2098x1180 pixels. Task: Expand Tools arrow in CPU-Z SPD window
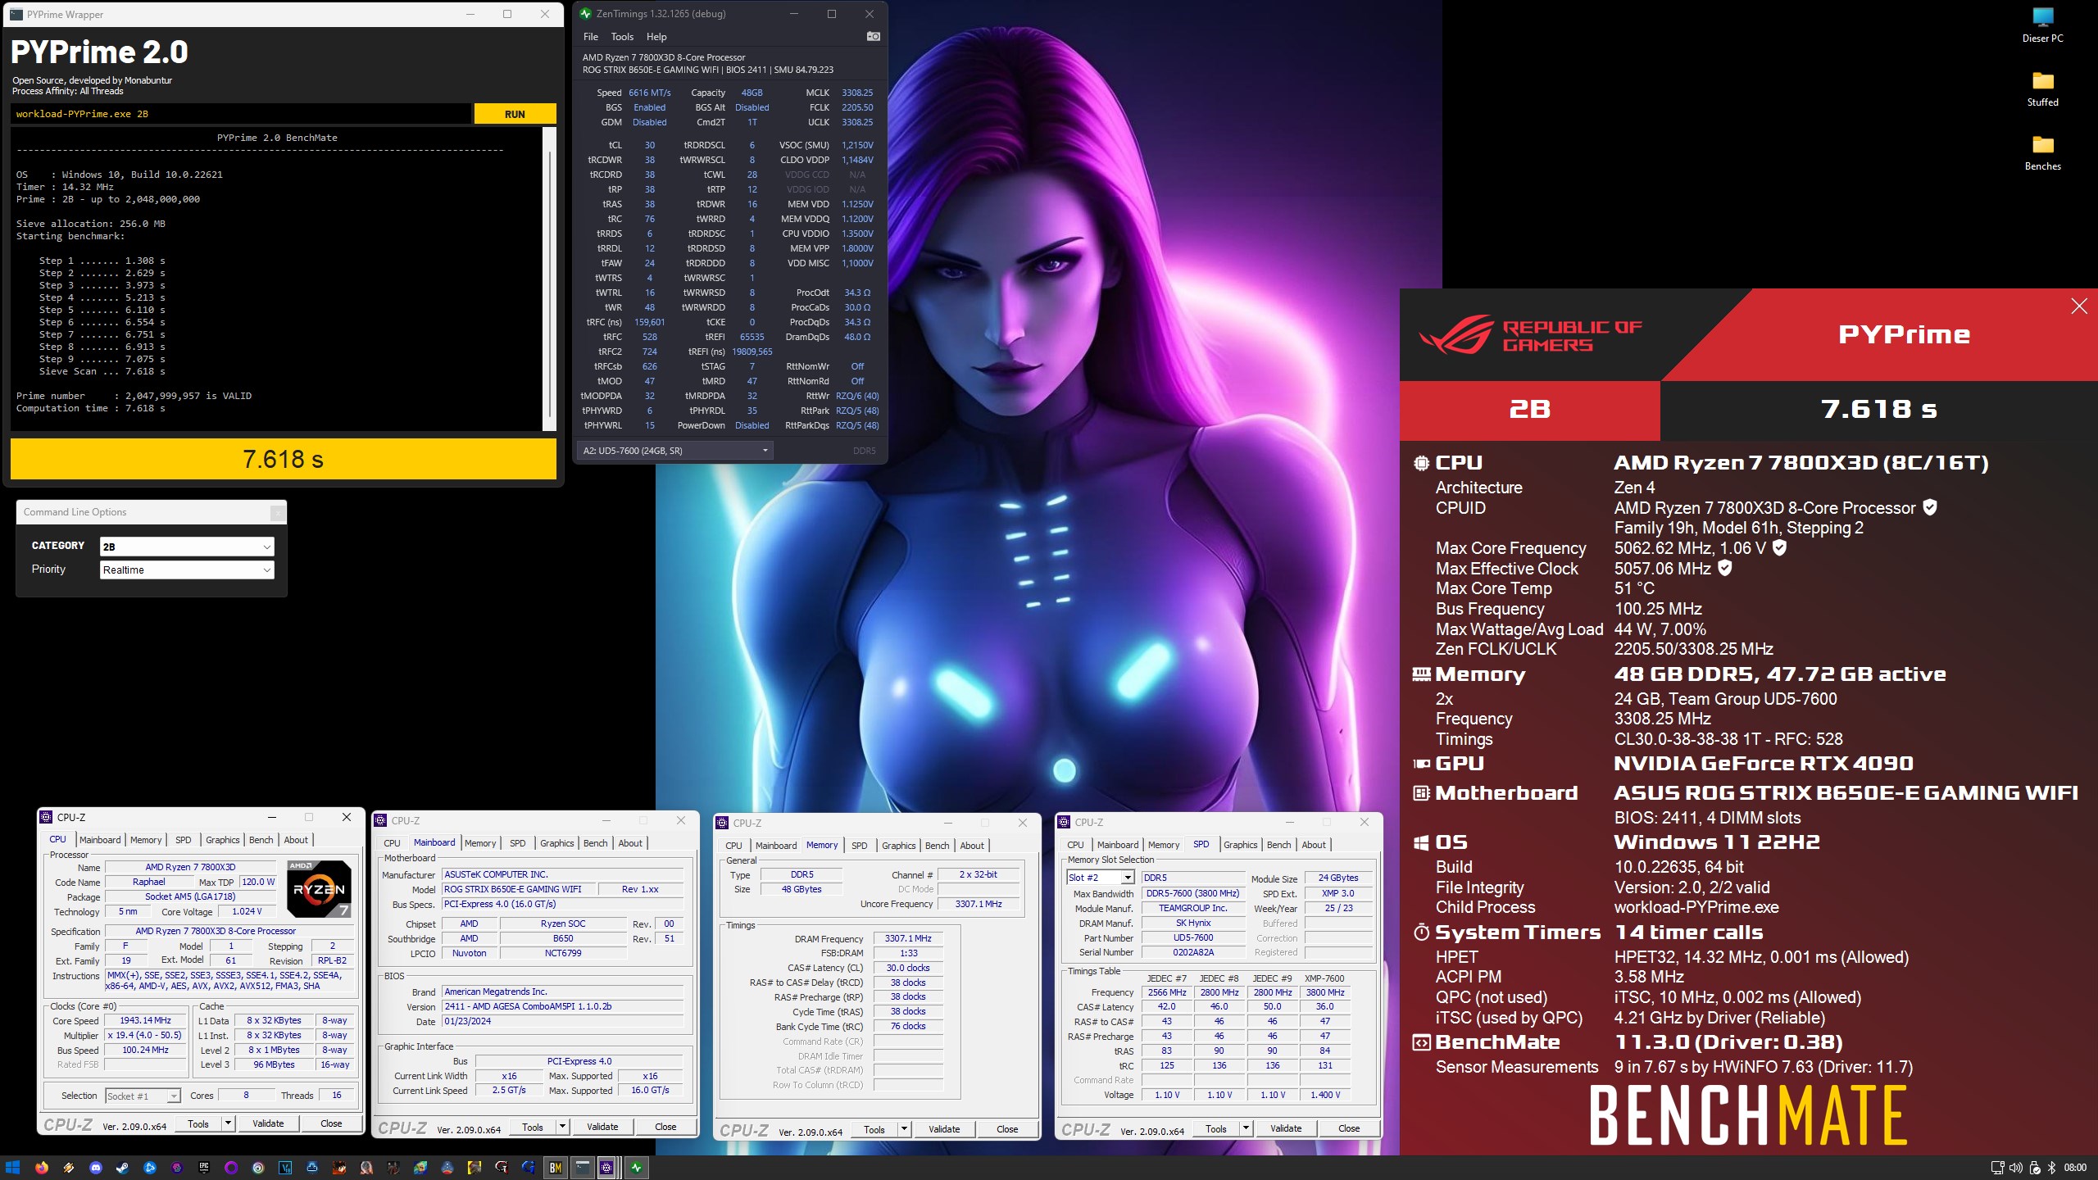coord(1247,1128)
